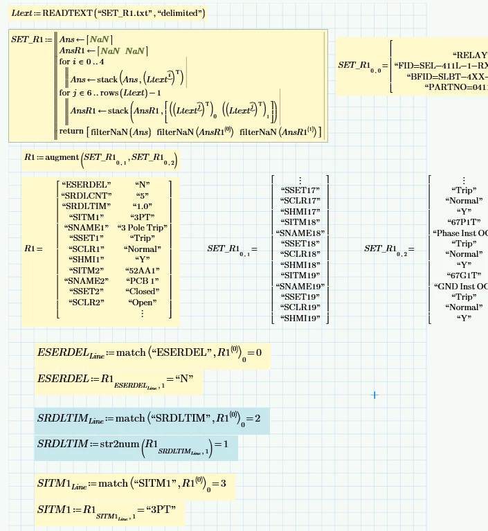
Task: Click the "PCB 1" cell in R1 matrix
Action: 142,281
